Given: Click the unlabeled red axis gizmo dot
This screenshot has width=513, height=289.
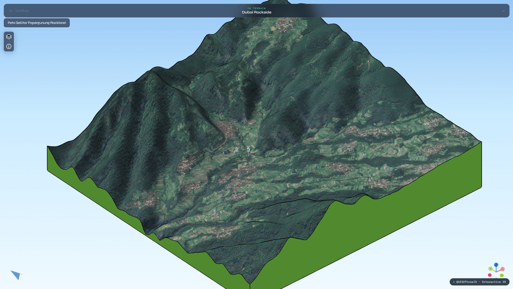Looking at the screenshot, I should point(490,275).
